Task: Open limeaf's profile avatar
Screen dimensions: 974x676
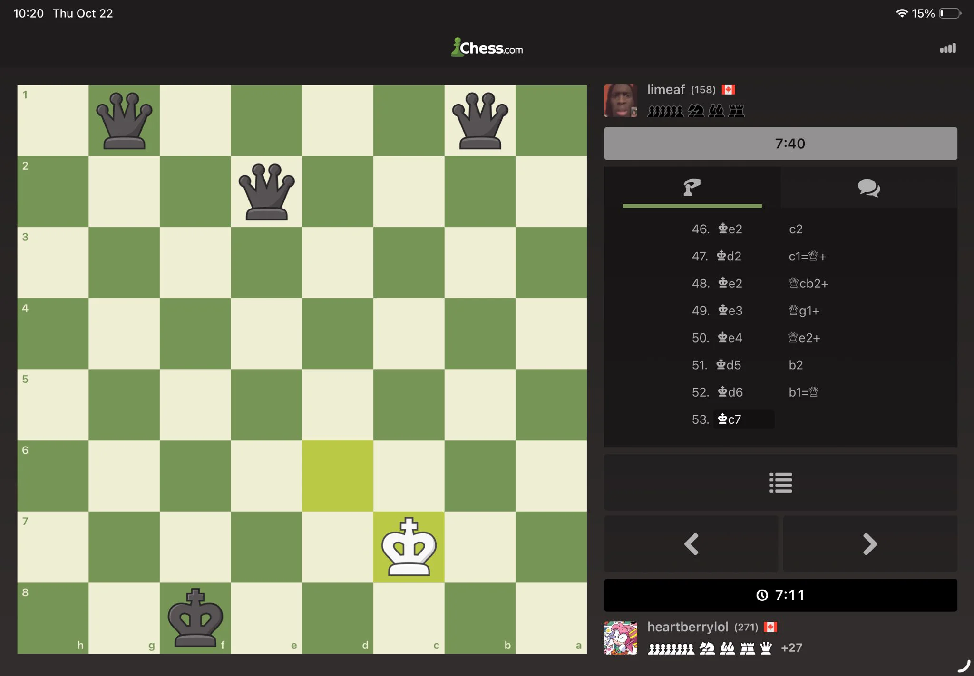Action: tap(621, 101)
